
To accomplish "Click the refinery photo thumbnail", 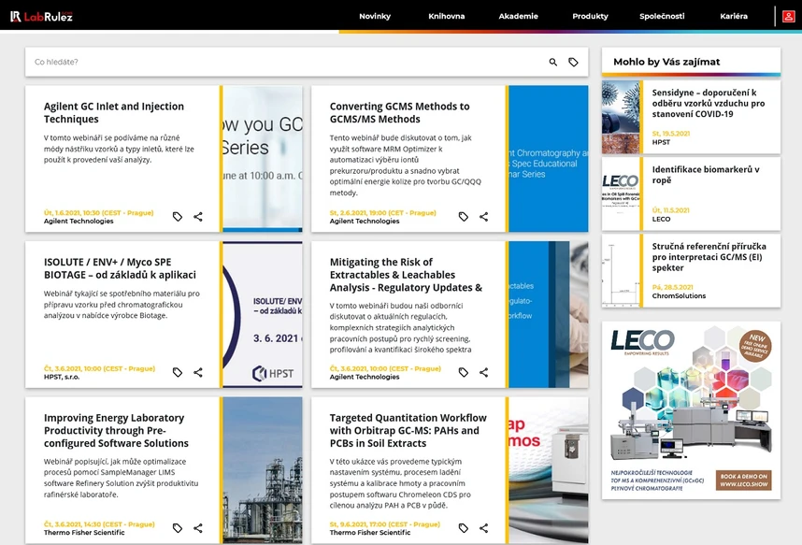I will click(263, 470).
